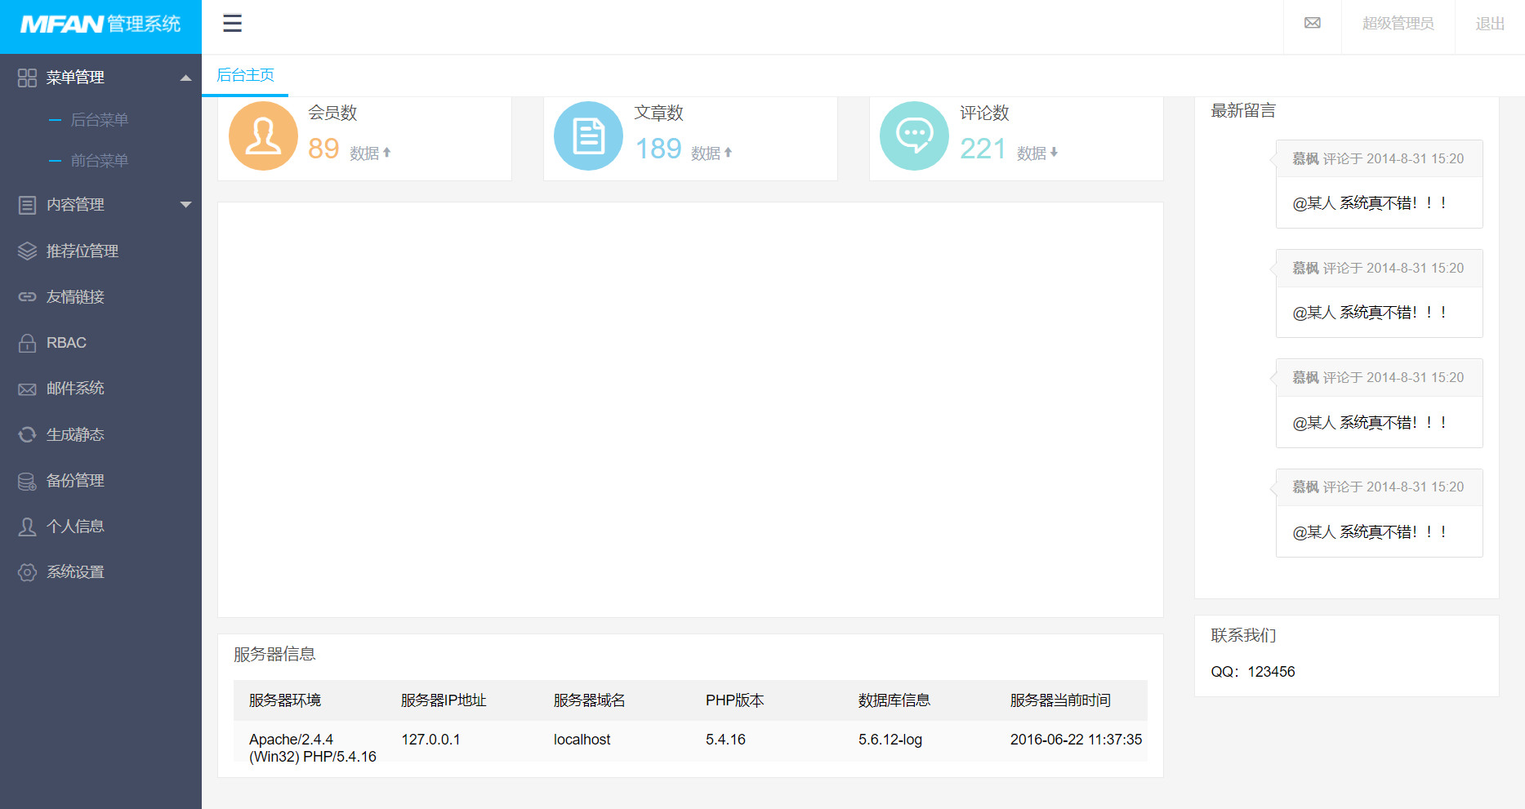
Task: Click the 最新留言 panel heading
Action: [1243, 111]
